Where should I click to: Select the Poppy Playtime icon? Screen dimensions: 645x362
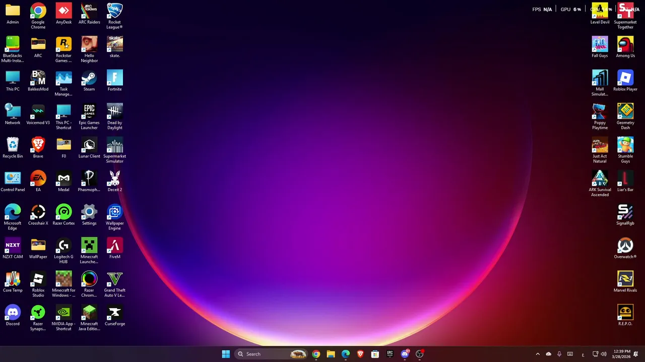click(x=600, y=111)
